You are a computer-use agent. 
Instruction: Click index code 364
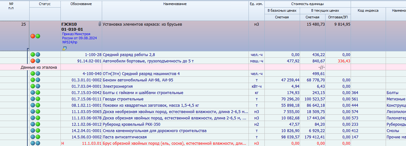(355, 92)
